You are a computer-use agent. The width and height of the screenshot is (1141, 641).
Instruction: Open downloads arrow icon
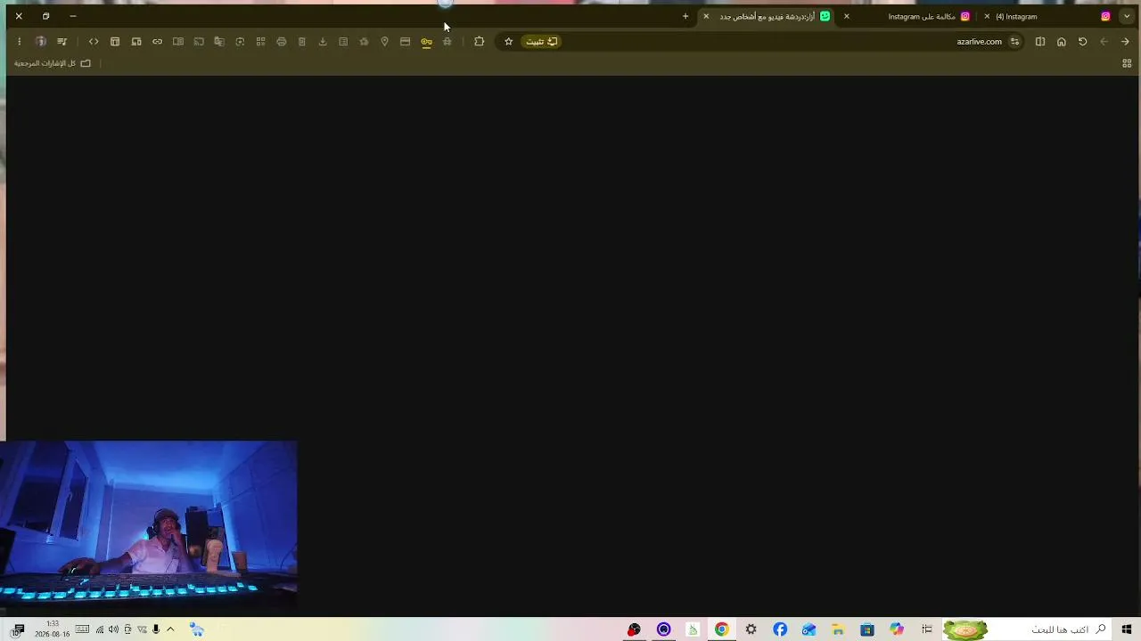click(x=323, y=42)
